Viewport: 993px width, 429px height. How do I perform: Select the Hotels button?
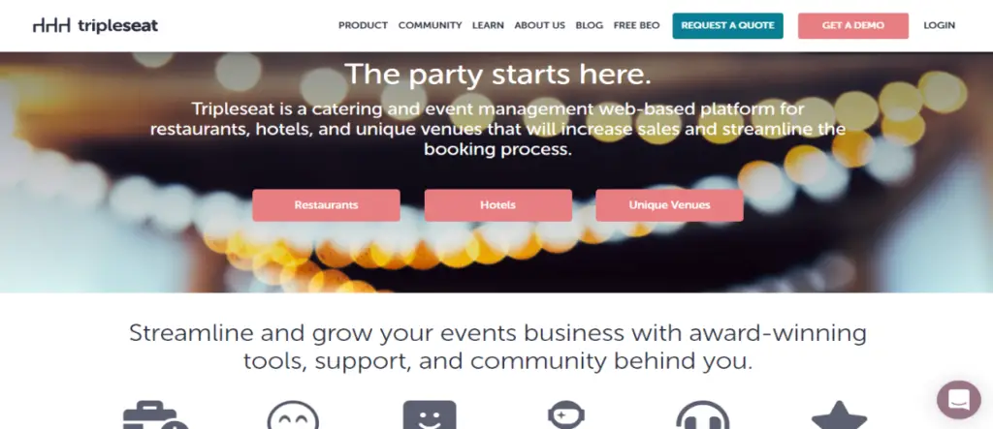click(x=497, y=205)
